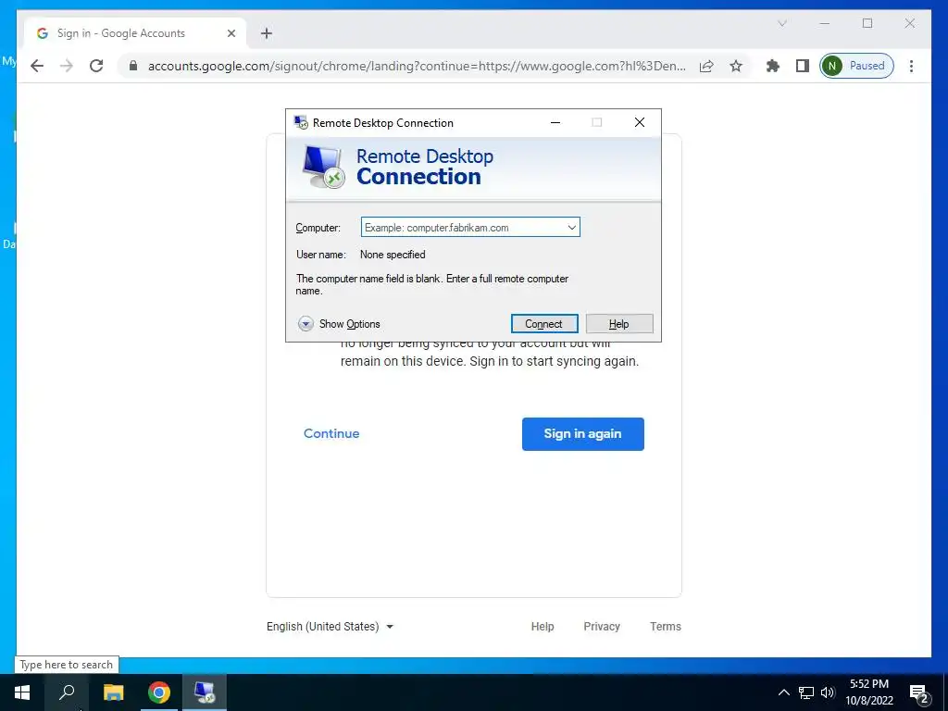Open Chrome tab search chevron
948x711 pixels.
pyautogui.click(x=781, y=23)
